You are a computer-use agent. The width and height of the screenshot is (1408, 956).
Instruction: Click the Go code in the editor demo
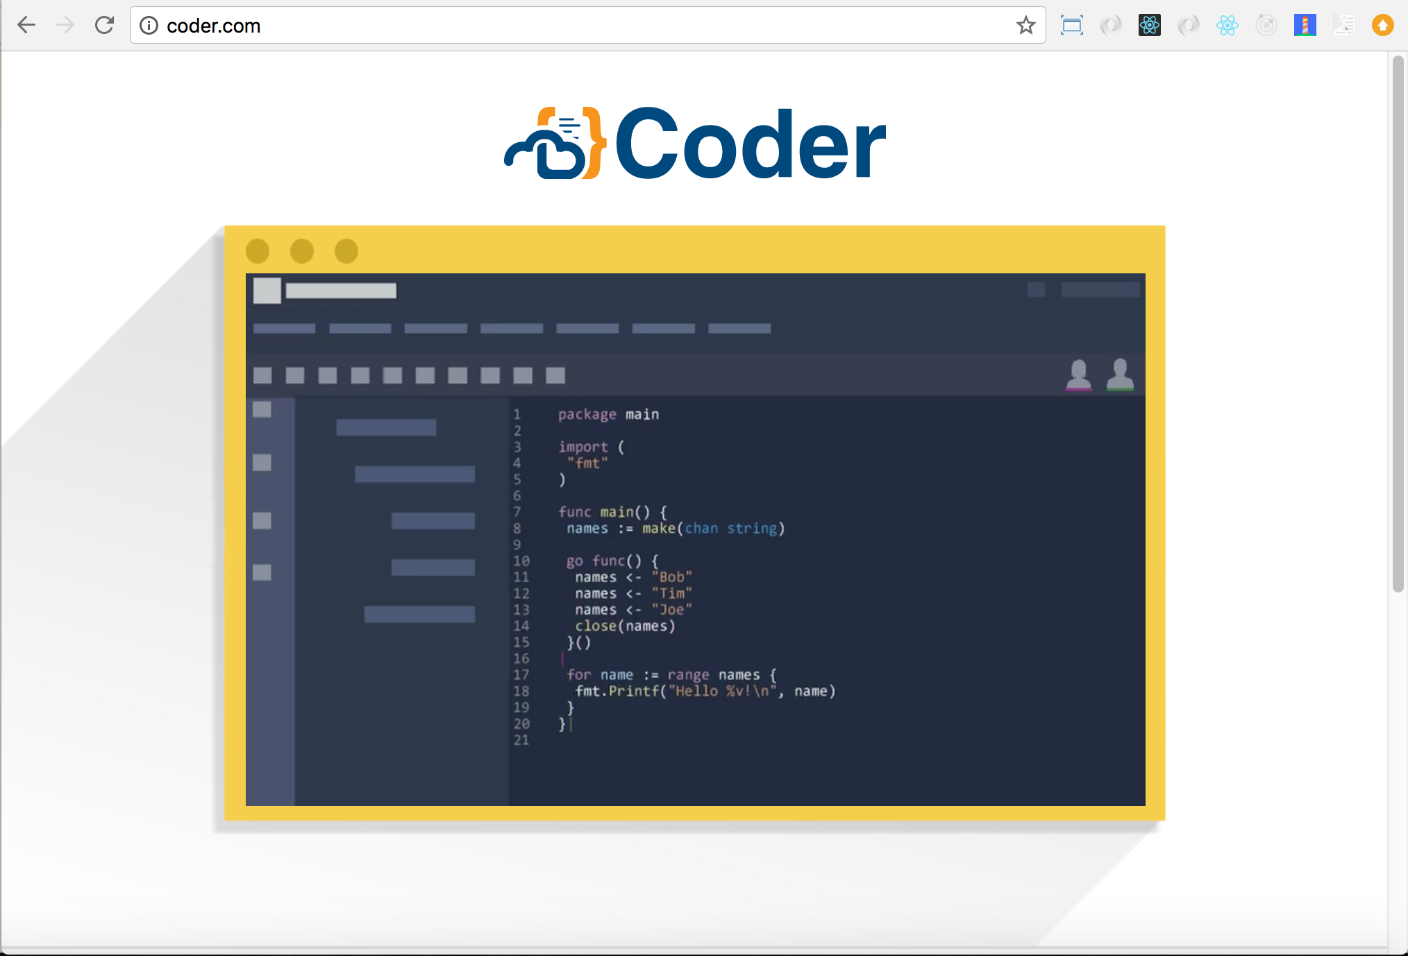694,576
